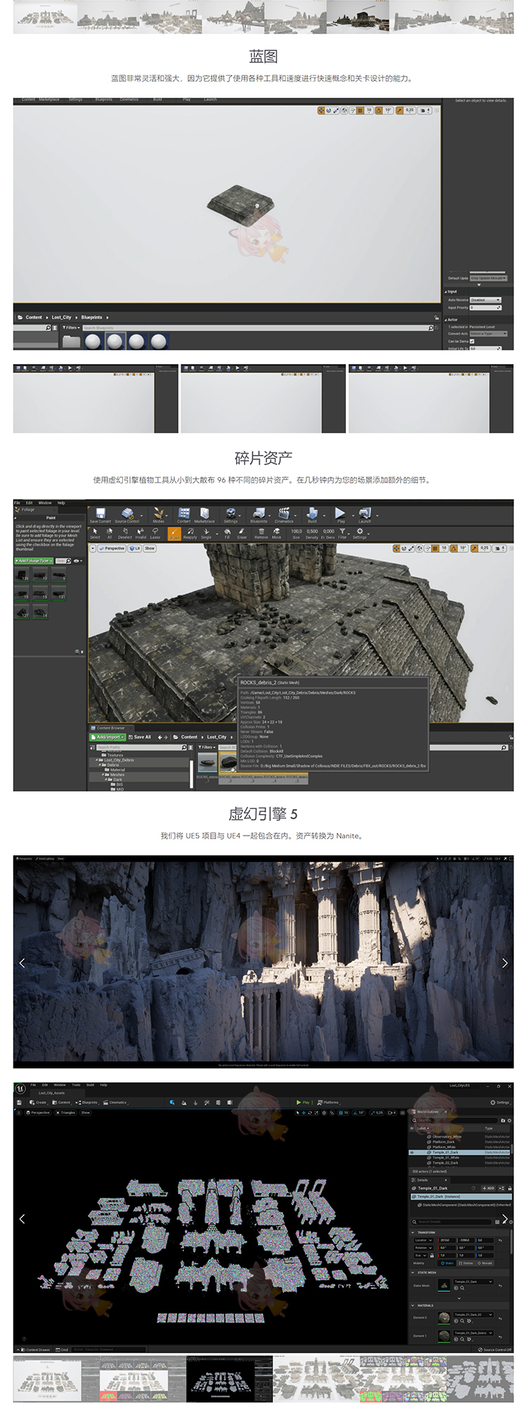Click the foliage Move tool
Viewport: 527px width, 1419px height.
(x=277, y=533)
